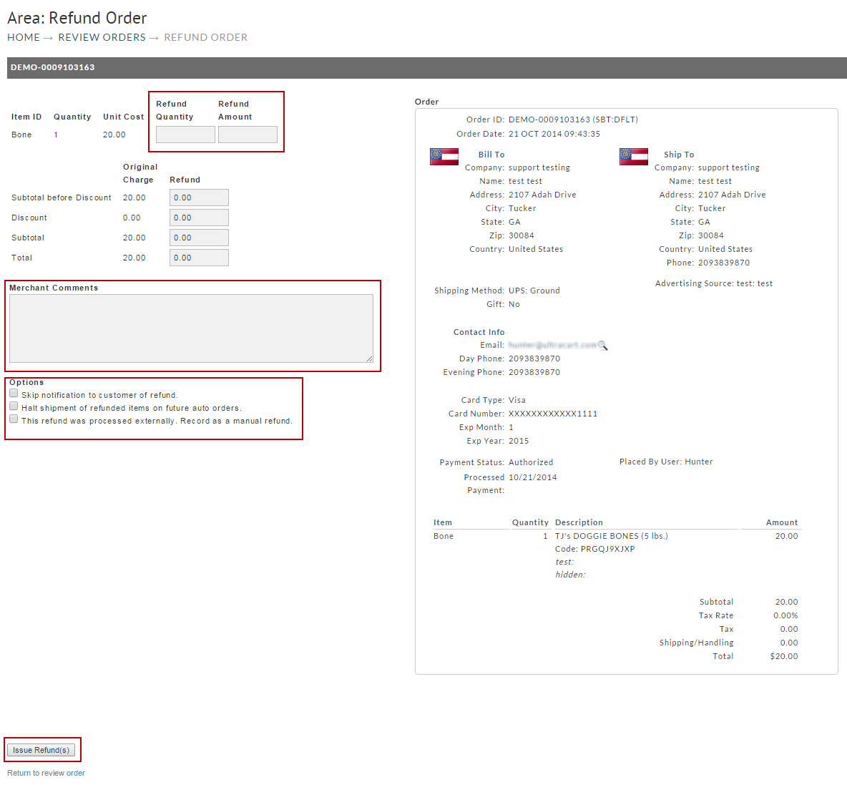Click the Ship To flag icon
Viewport: 847px width, 785px height.
pyautogui.click(x=634, y=157)
